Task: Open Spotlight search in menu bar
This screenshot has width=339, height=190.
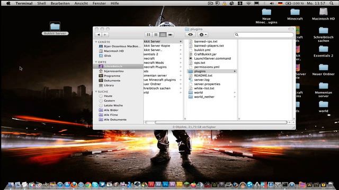Action: point(332,3)
